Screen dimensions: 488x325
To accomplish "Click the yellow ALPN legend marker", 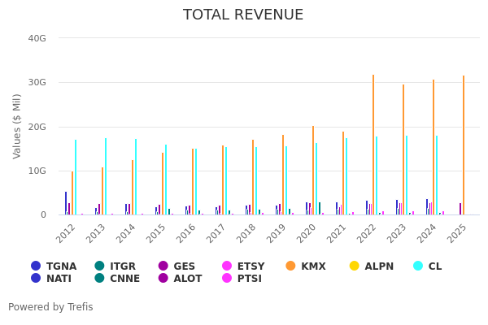I will coord(354,266).
